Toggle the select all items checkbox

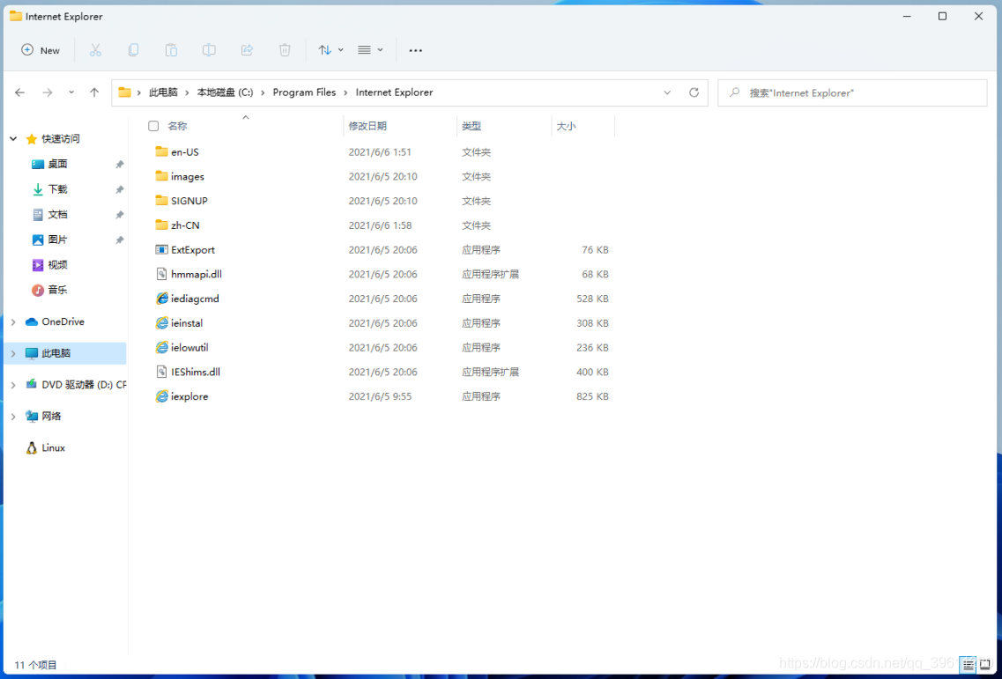point(153,126)
